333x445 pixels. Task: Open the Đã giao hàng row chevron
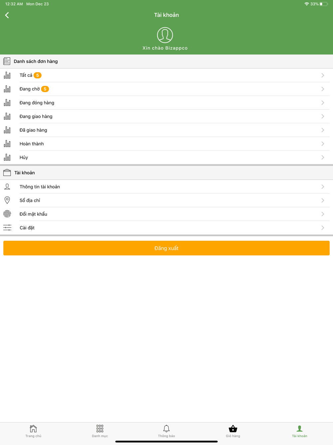(x=323, y=130)
